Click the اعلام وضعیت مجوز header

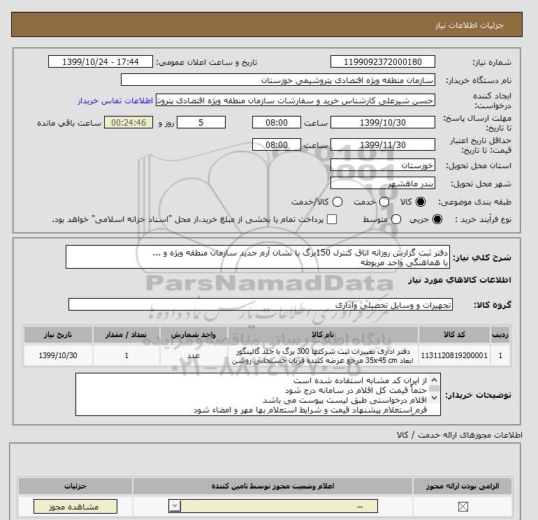pyautogui.click(x=272, y=486)
